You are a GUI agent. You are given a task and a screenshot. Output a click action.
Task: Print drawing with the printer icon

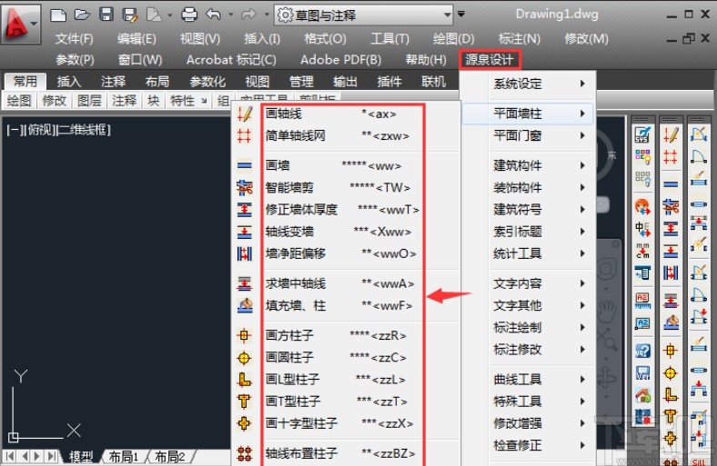(189, 15)
